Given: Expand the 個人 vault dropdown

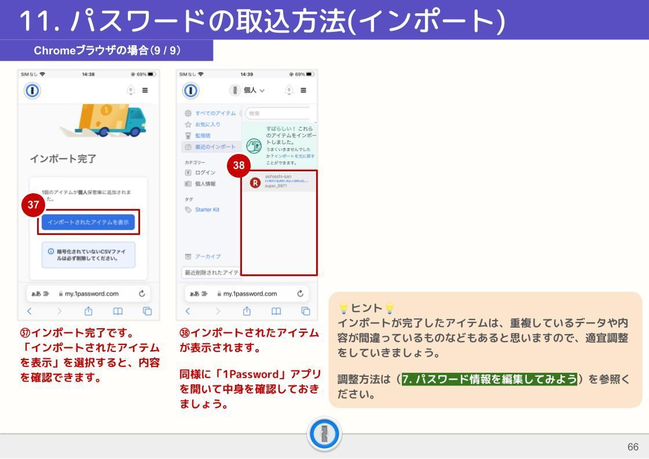Looking at the screenshot, I should coord(247,90).
